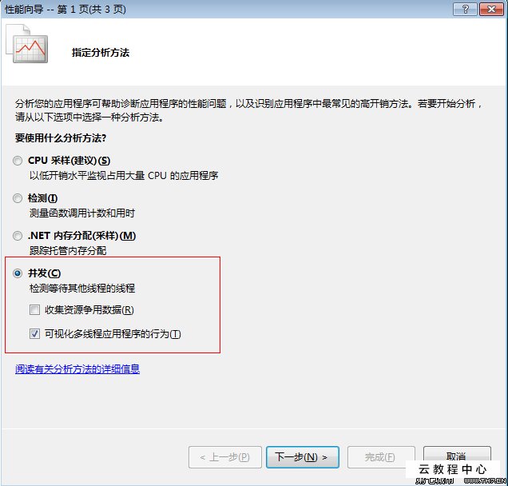Click the 要使用什么分析方法? question text
The image size is (508, 486).
(x=61, y=138)
